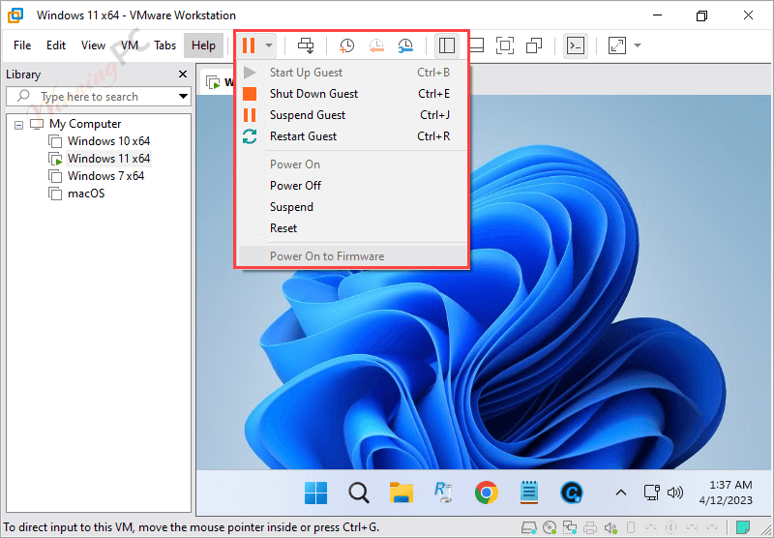This screenshot has width=774, height=538.
Task: Click the guest Windows Start button
Action: (316, 493)
